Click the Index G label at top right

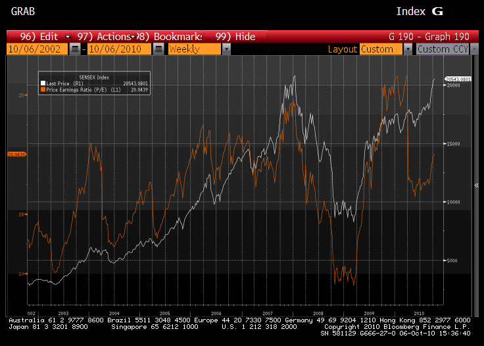point(420,11)
